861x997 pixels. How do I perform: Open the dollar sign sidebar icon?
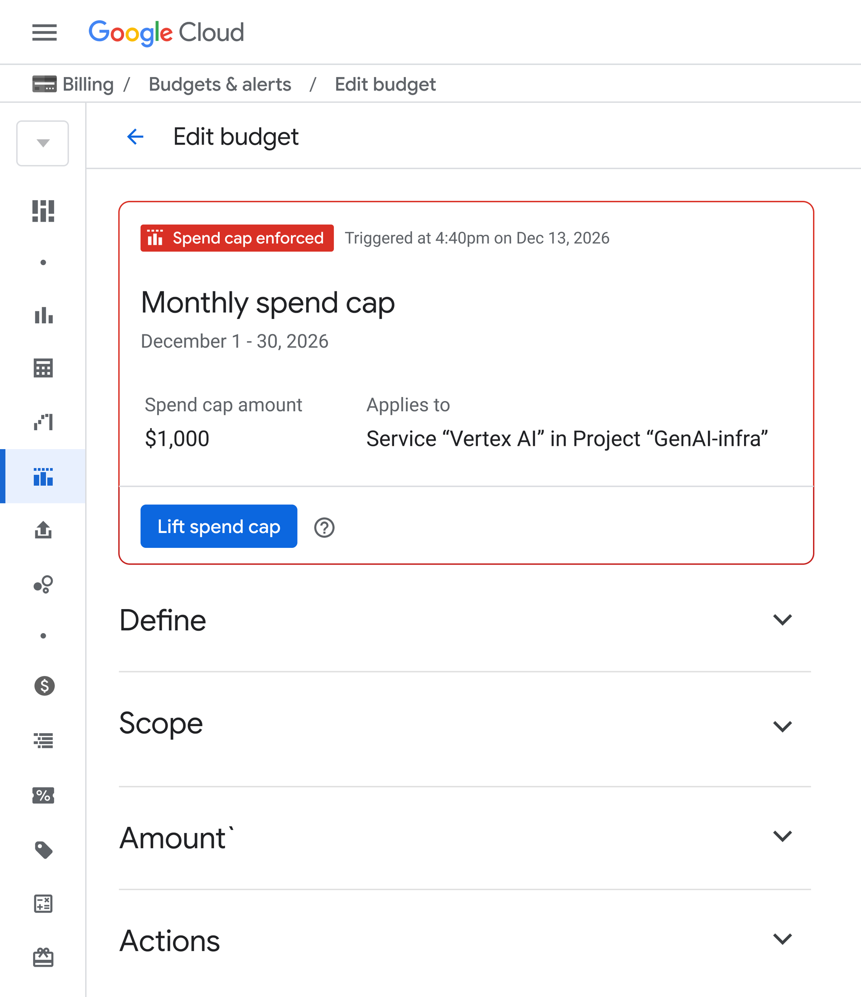tap(44, 686)
